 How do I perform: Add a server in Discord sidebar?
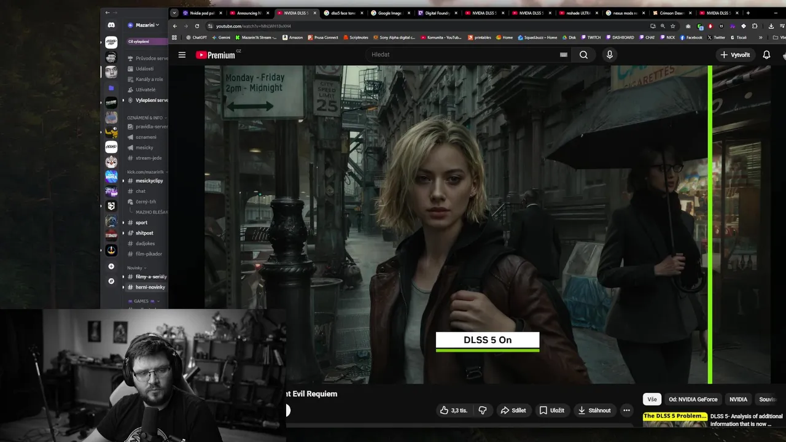pos(111,266)
